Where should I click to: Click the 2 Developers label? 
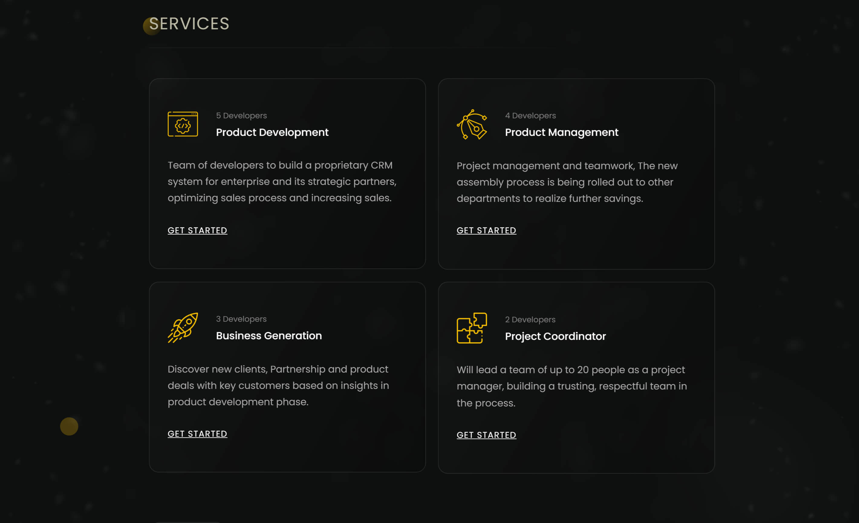tap(530, 320)
